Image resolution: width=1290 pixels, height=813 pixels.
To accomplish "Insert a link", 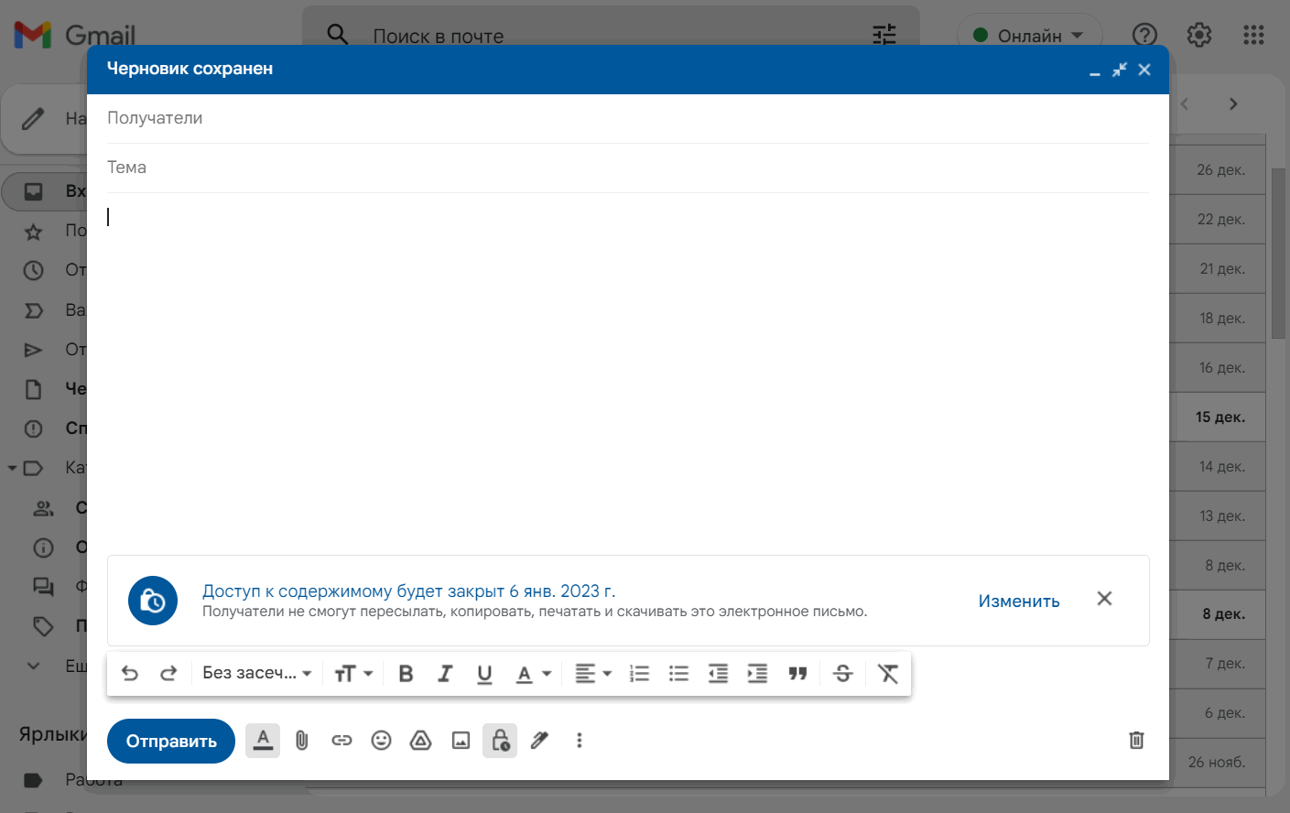I will [341, 741].
